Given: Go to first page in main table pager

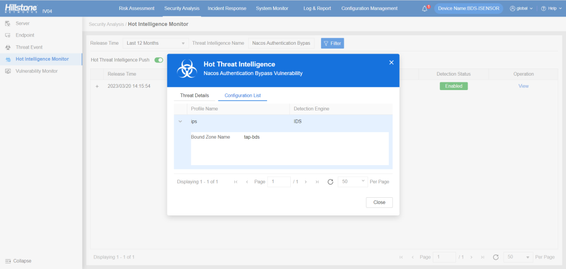Looking at the screenshot, I should pos(401,257).
